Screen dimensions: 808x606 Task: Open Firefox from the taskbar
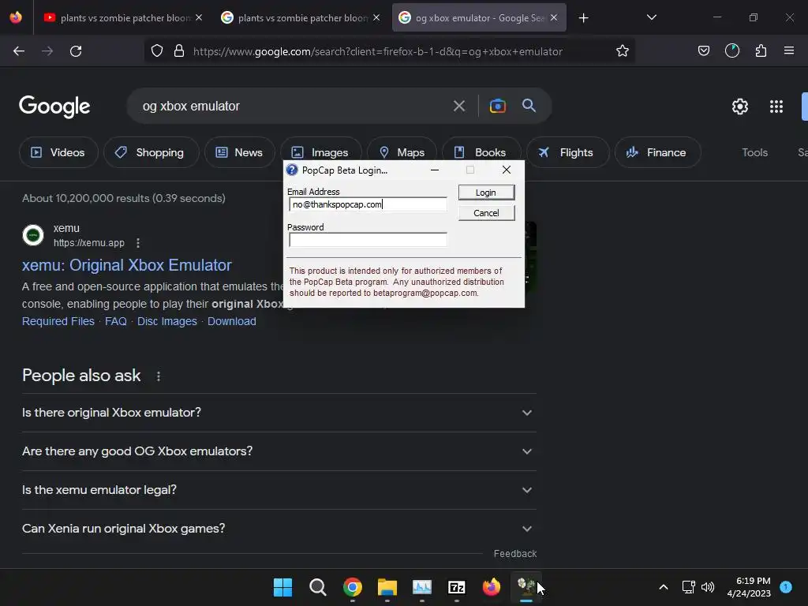point(491,587)
